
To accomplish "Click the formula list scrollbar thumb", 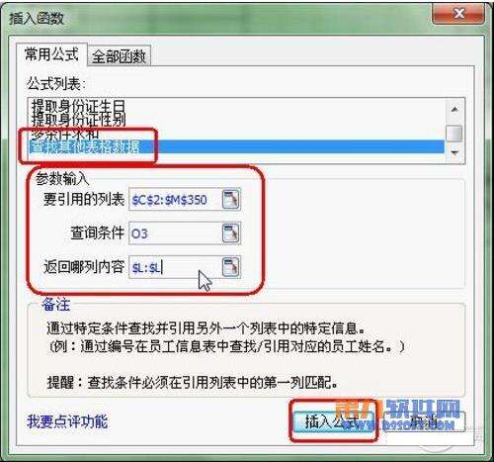I will pyautogui.click(x=454, y=134).
